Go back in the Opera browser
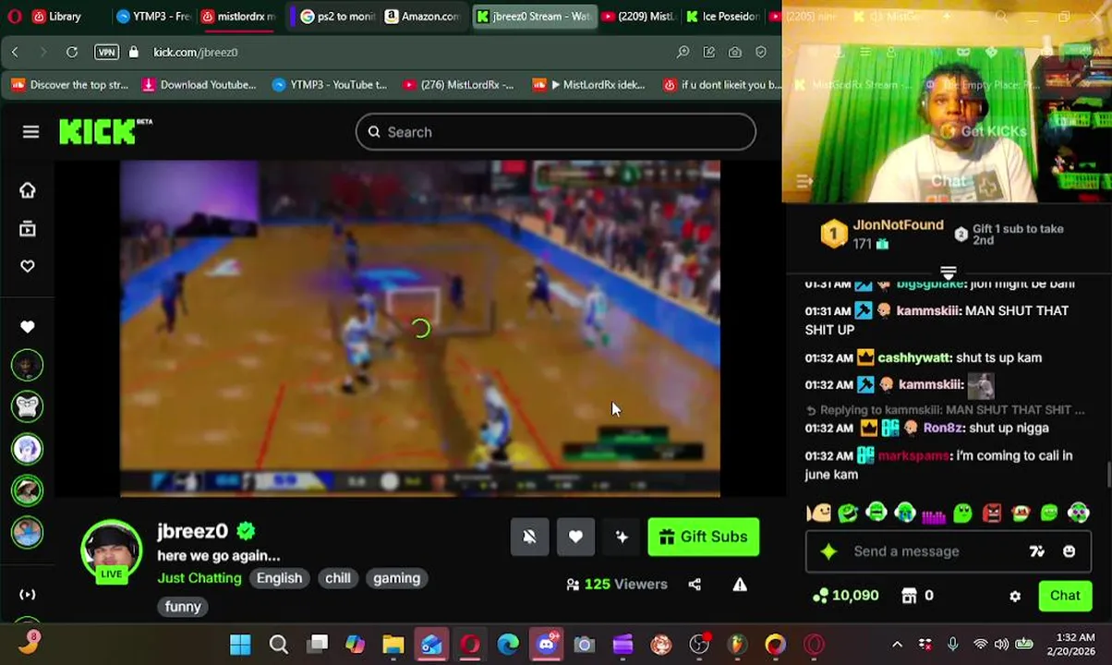This screenshot has width=1112, height=665. pyautogui.click(x=15, y=53)
